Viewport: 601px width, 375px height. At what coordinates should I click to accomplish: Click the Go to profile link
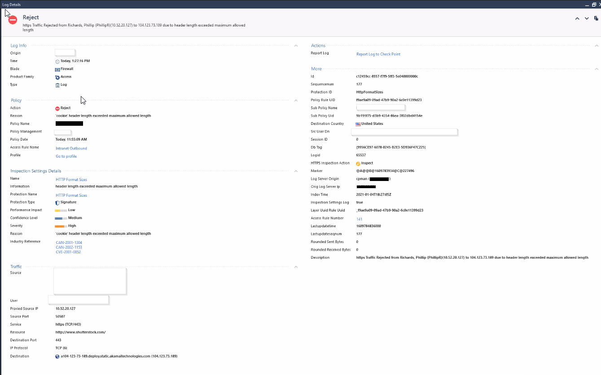pos(66,156)
